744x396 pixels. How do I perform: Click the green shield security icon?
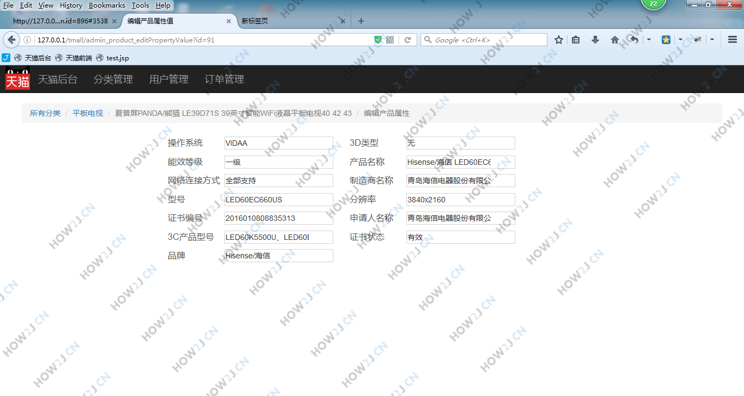pos(378,40)
